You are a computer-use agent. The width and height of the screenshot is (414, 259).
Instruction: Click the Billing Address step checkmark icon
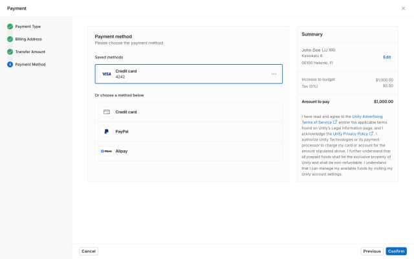pyautogui.click(x=10, y=39)
